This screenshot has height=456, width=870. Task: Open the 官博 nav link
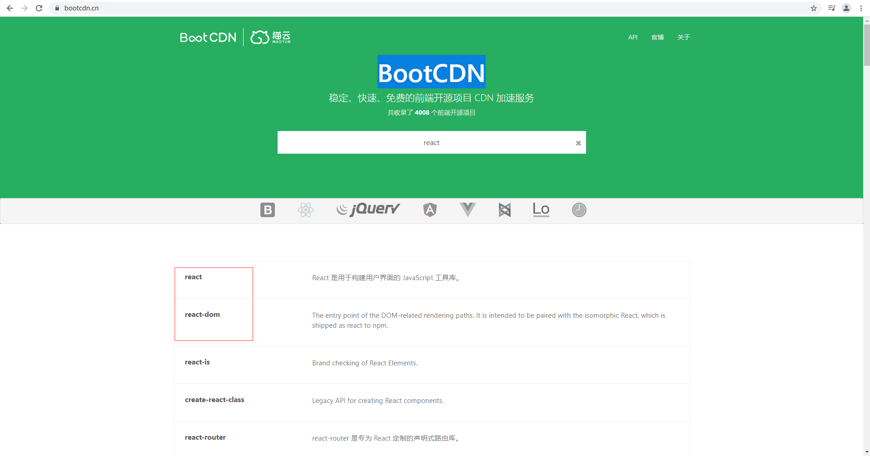(x=657, y=37)
